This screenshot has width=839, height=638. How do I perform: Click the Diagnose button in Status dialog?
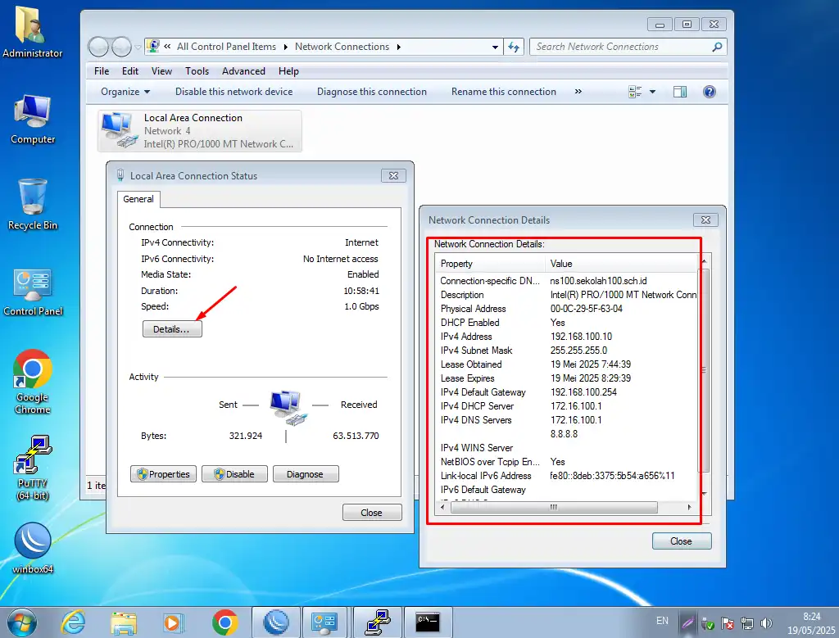tap(306, 474)
